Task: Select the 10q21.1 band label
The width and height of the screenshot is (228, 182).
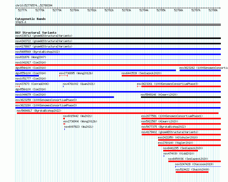Action: (21, 22)
